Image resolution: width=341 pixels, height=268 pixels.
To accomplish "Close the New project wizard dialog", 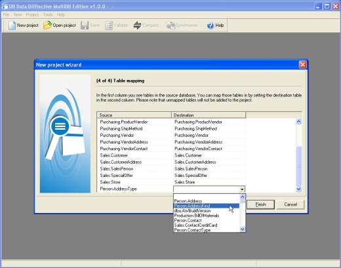I will 302,65.
